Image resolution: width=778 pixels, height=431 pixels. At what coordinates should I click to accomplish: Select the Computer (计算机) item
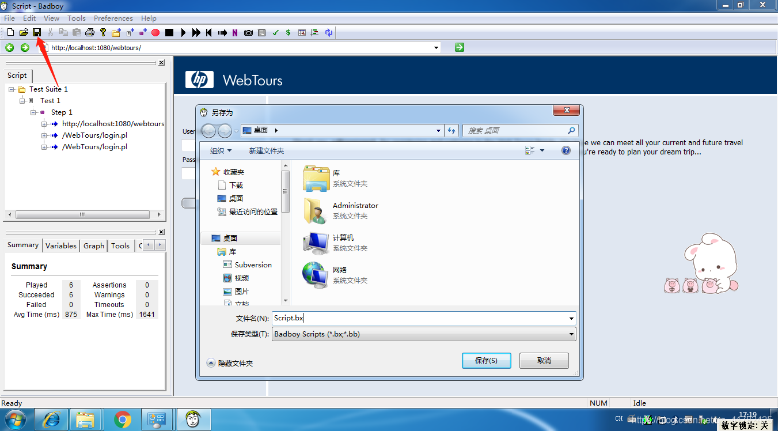pos(336,243)
